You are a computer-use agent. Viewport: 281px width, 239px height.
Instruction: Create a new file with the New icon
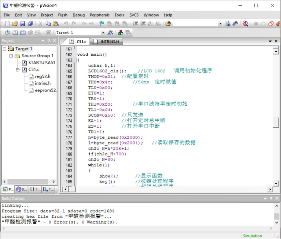pos(8,24)
